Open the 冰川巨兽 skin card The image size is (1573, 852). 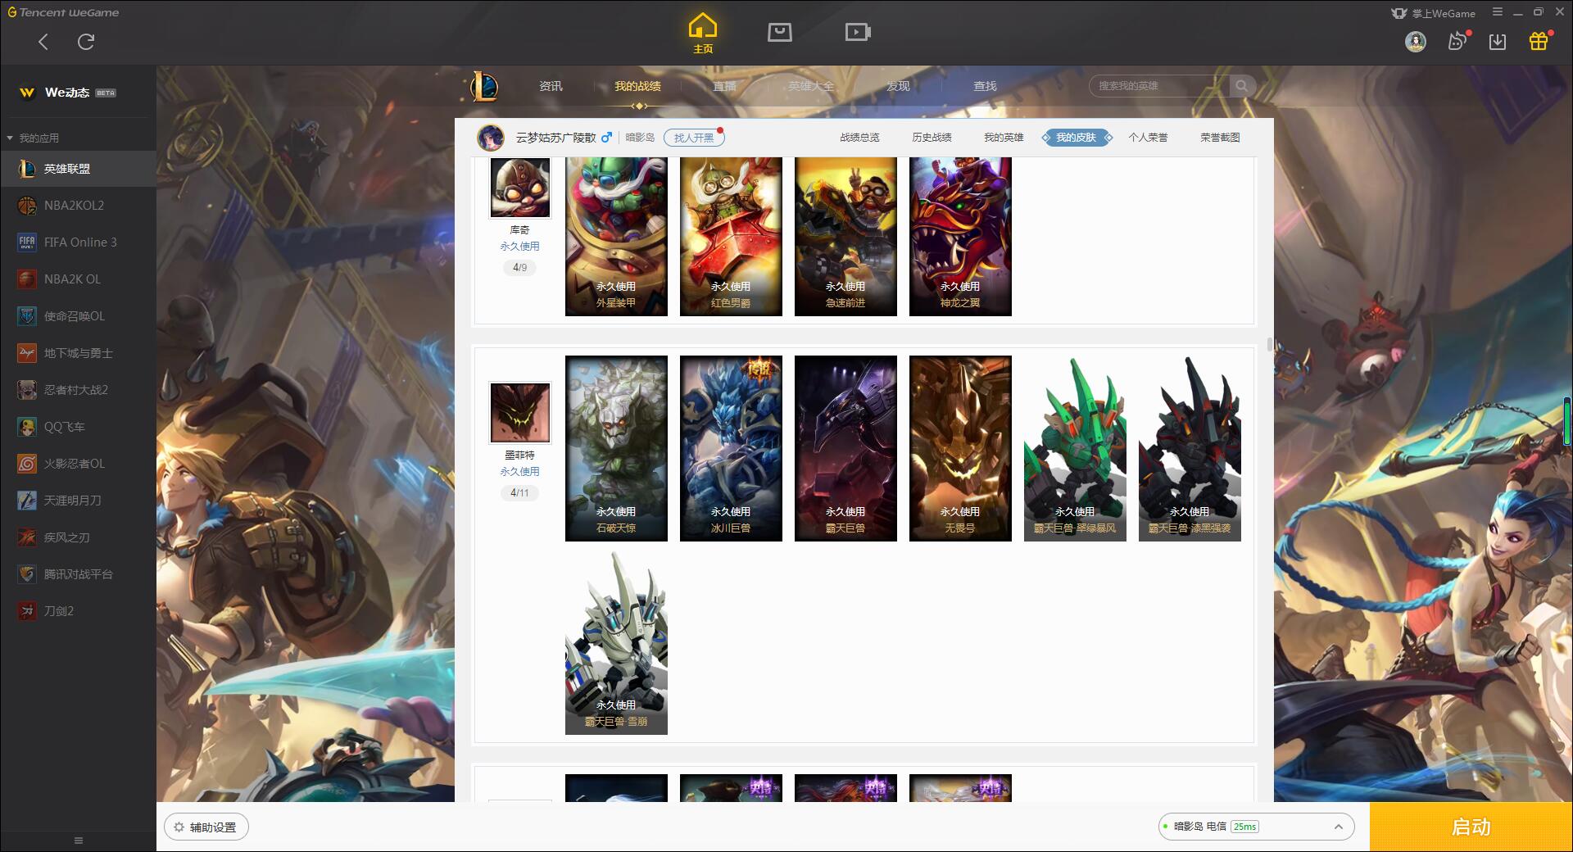coord(731,448)
